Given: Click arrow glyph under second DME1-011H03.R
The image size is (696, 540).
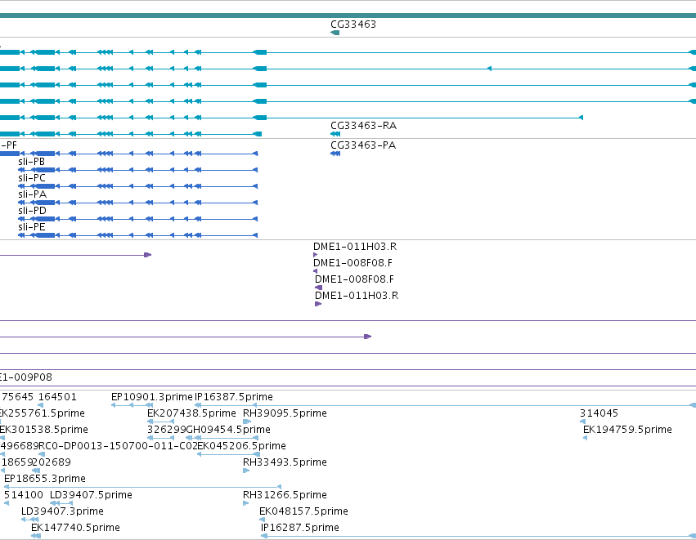Looking at the screenshot, I should (318, 304).
